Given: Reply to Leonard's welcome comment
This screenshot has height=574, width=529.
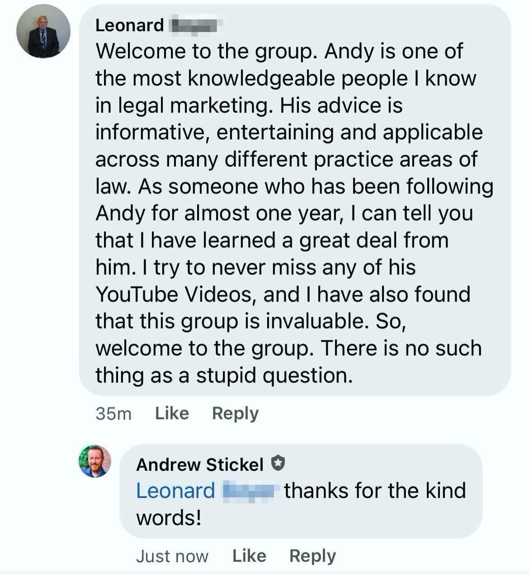Looking at the screenshot, I should click(235, 413).
